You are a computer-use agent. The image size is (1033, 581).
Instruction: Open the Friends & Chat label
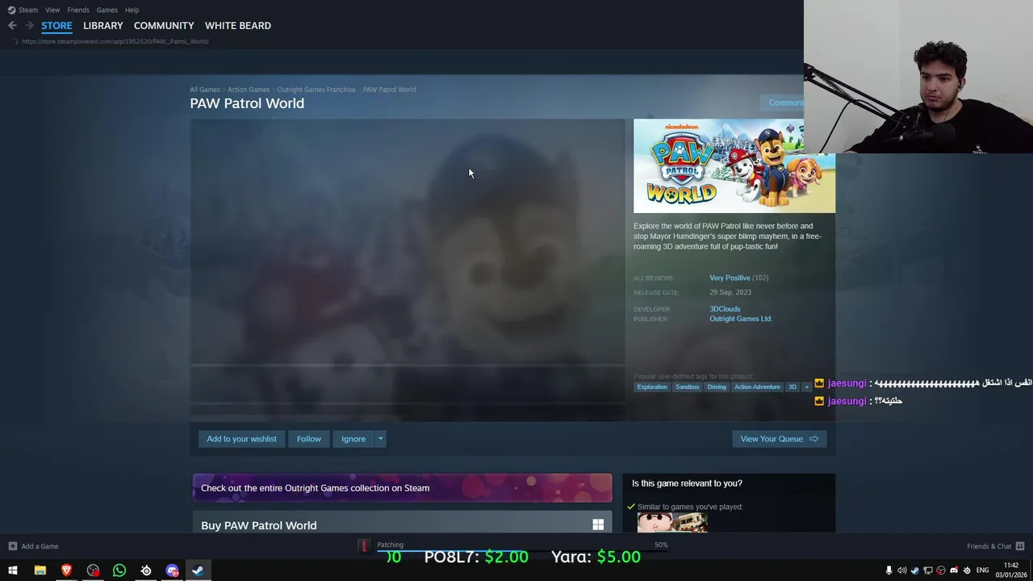[x=989, y=546]
